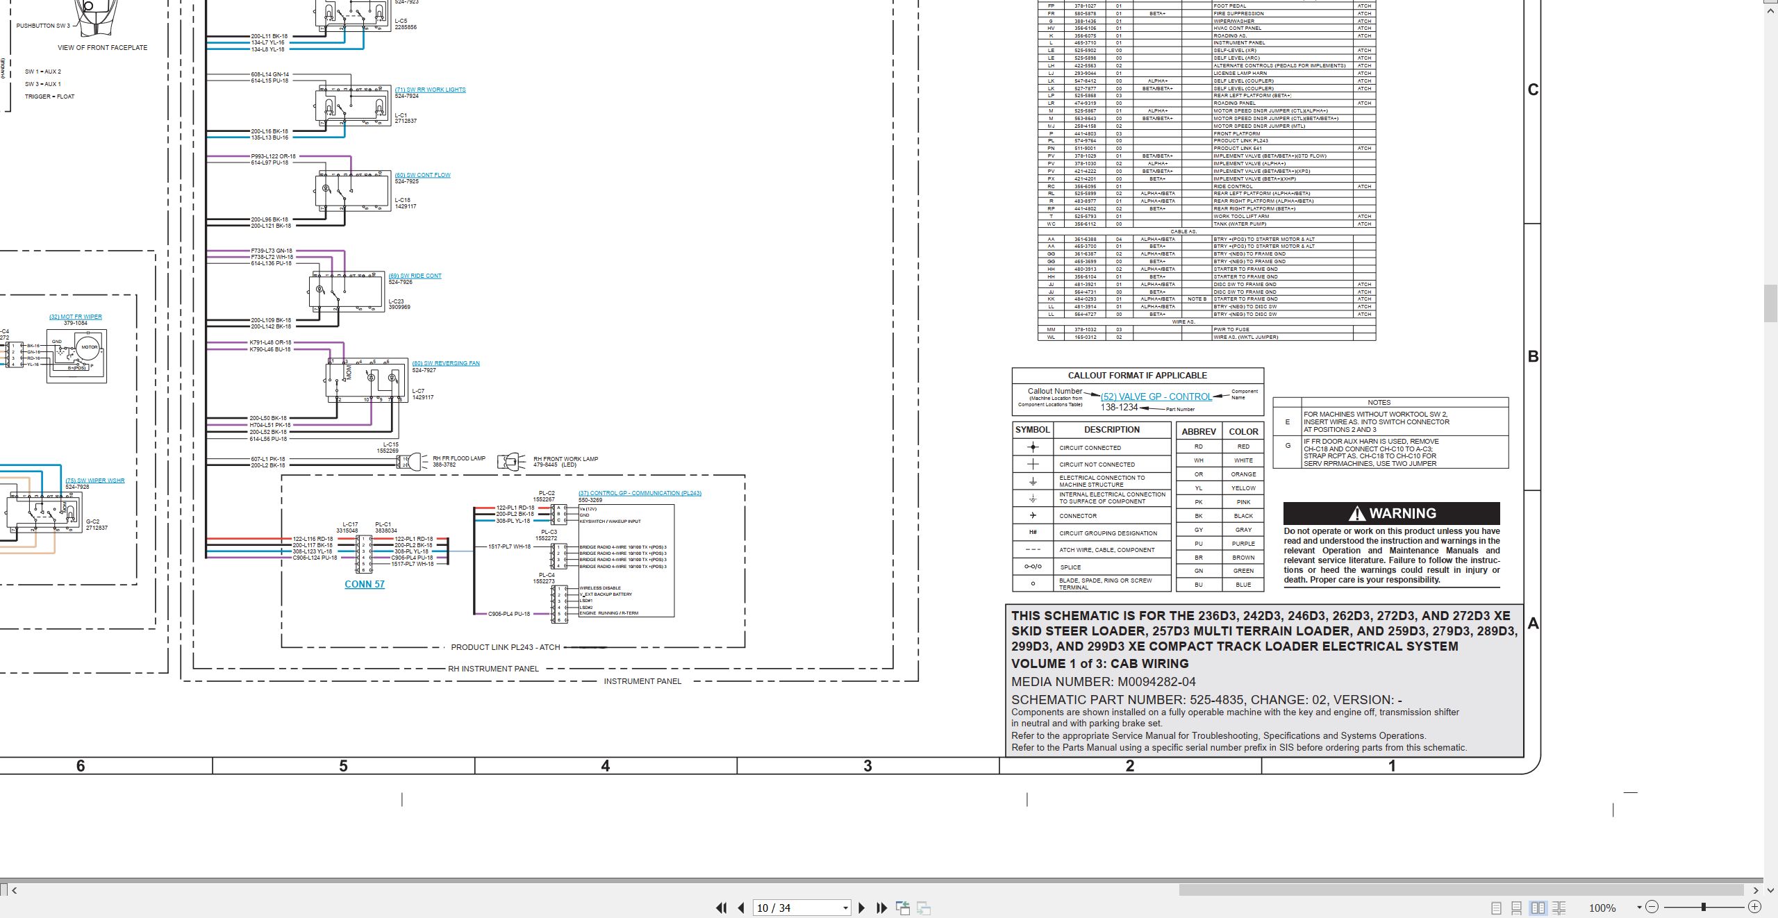Click the (52) VALVE GP - CONTROL callout example

[1156, 397]
